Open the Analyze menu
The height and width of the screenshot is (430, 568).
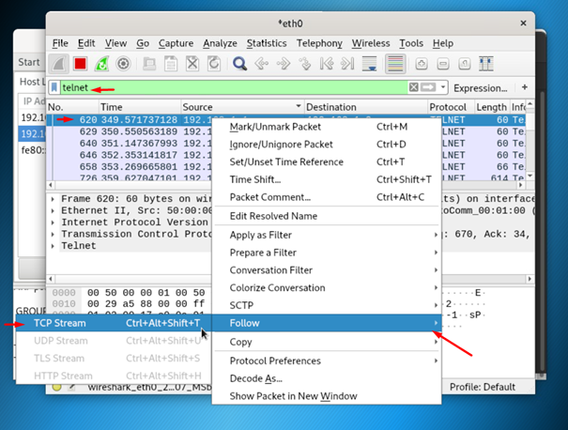point(220,43)
